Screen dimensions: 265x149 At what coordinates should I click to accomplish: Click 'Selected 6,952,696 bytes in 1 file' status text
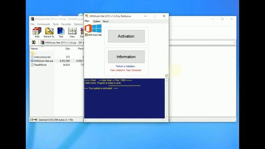56,120
